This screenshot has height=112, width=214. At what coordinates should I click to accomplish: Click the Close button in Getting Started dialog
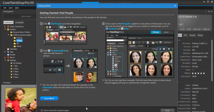167,110
